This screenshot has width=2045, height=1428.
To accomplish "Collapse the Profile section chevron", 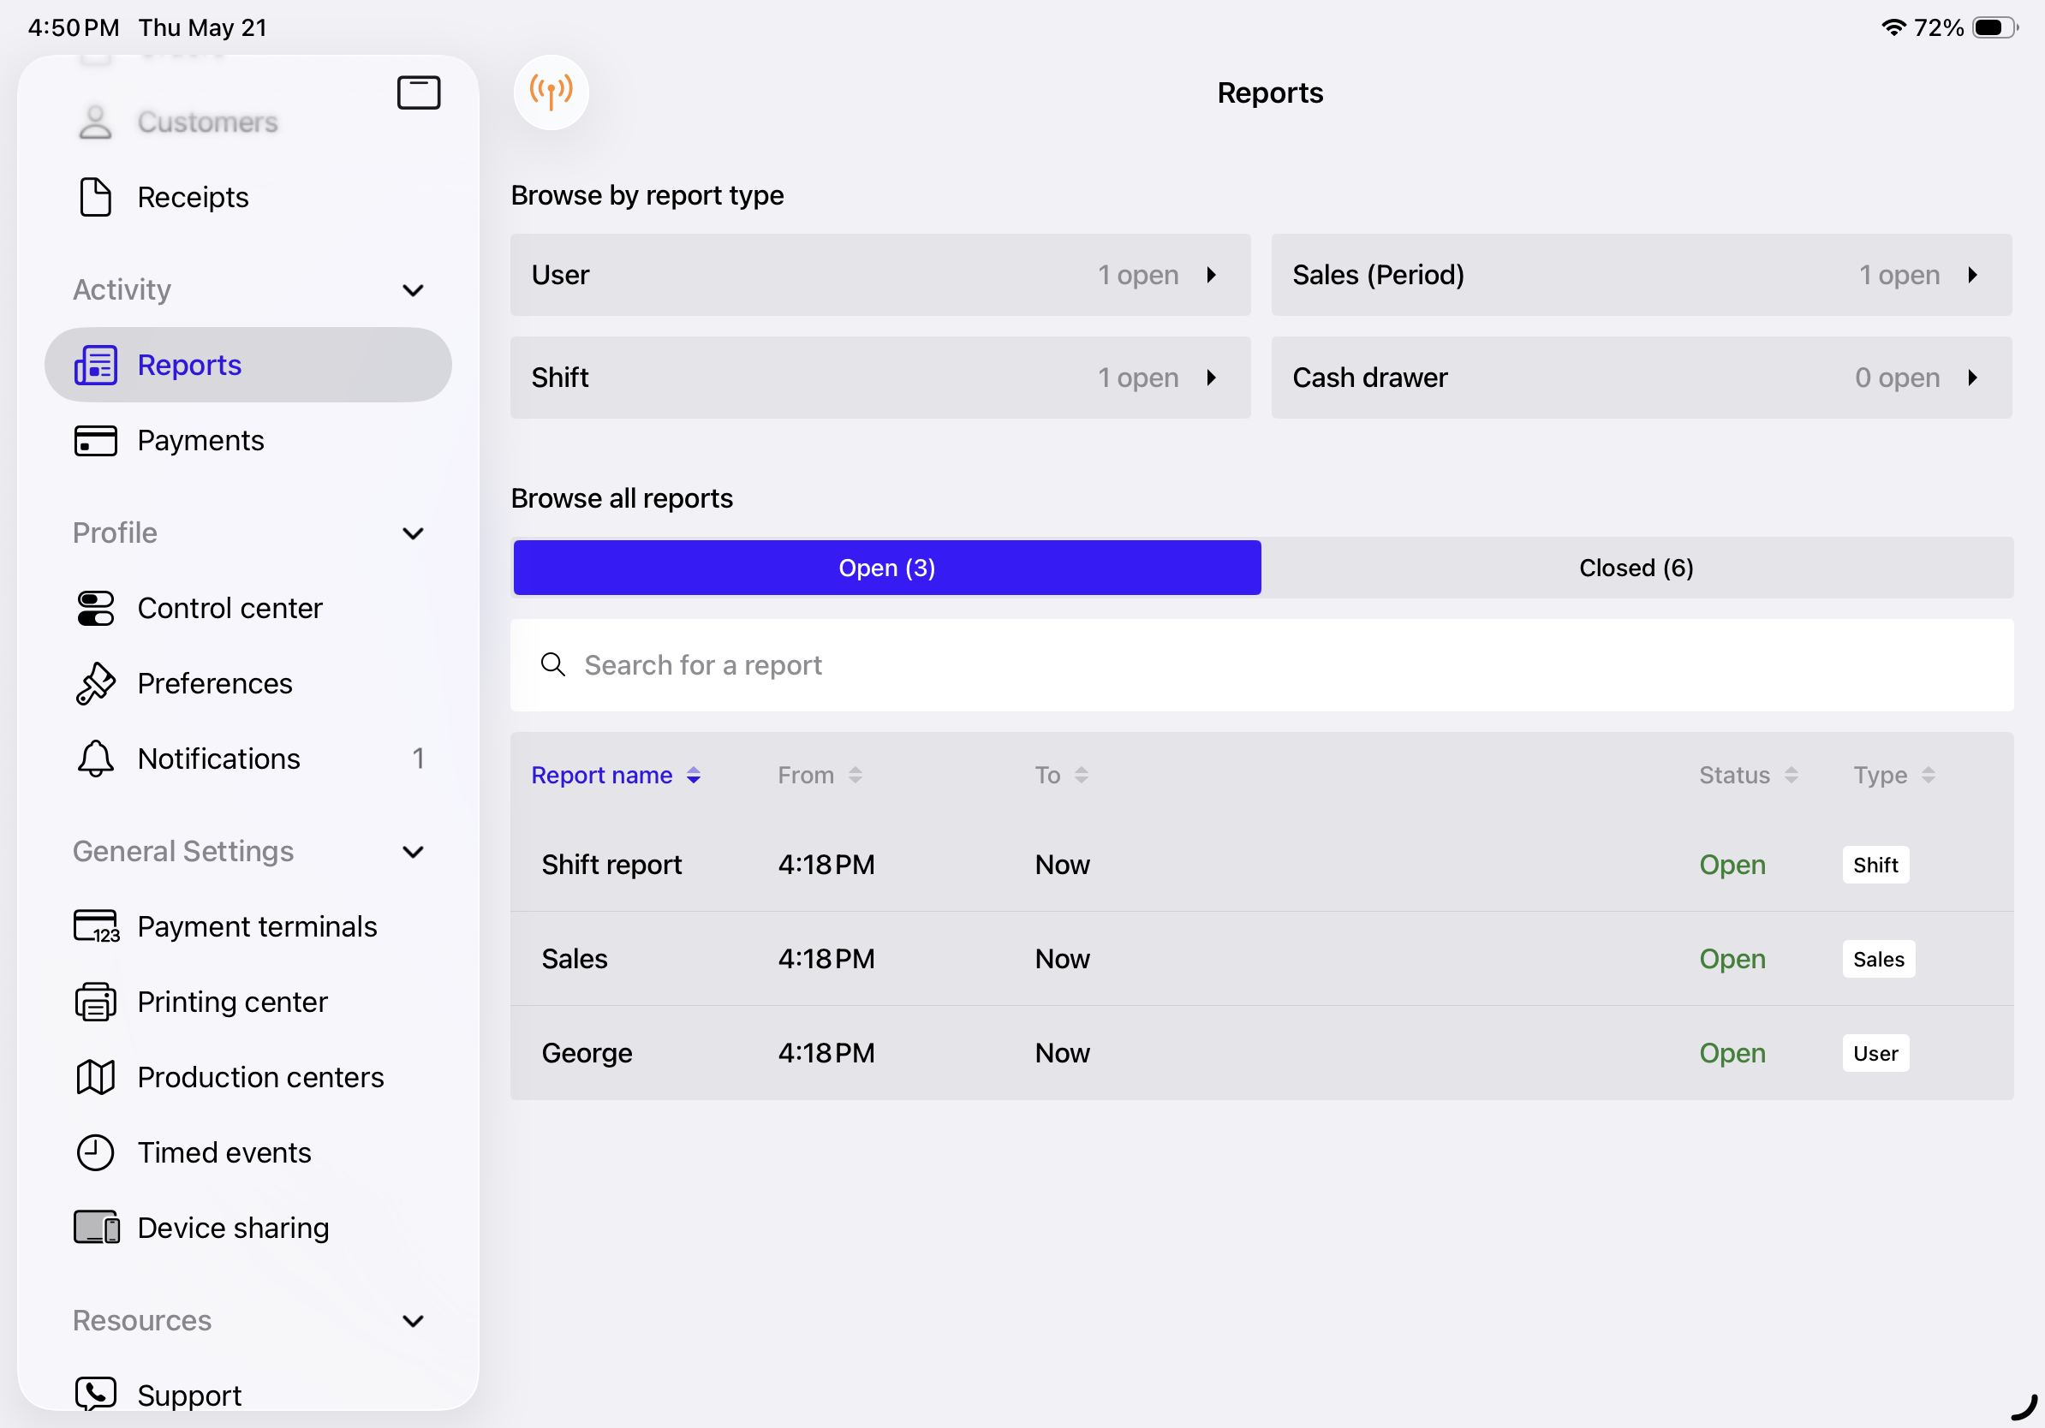I will coord(414,533).
